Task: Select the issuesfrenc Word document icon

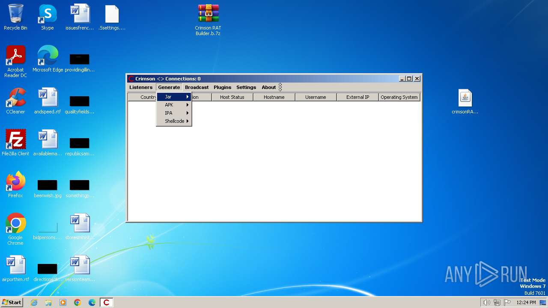Action: 80,17
